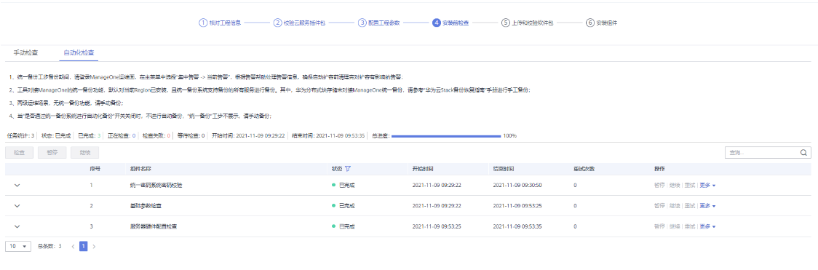
Task: Click 已完成 status in row 3
Action: point(344,226)
